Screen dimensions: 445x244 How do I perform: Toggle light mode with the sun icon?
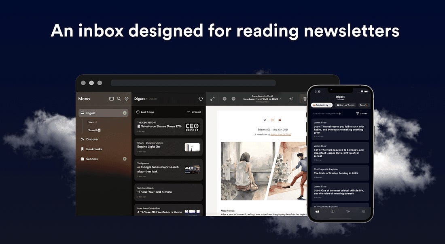coord(291,99)
